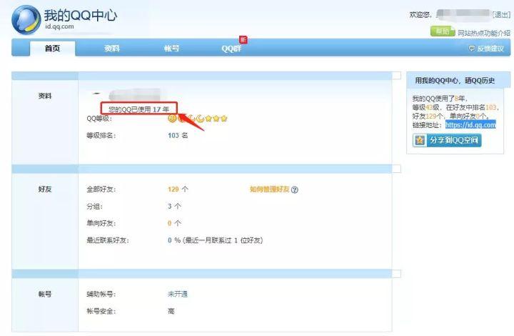
Task: Click the speech bubble icon beside 反馈建议
Action: click(x=472, y=49)
